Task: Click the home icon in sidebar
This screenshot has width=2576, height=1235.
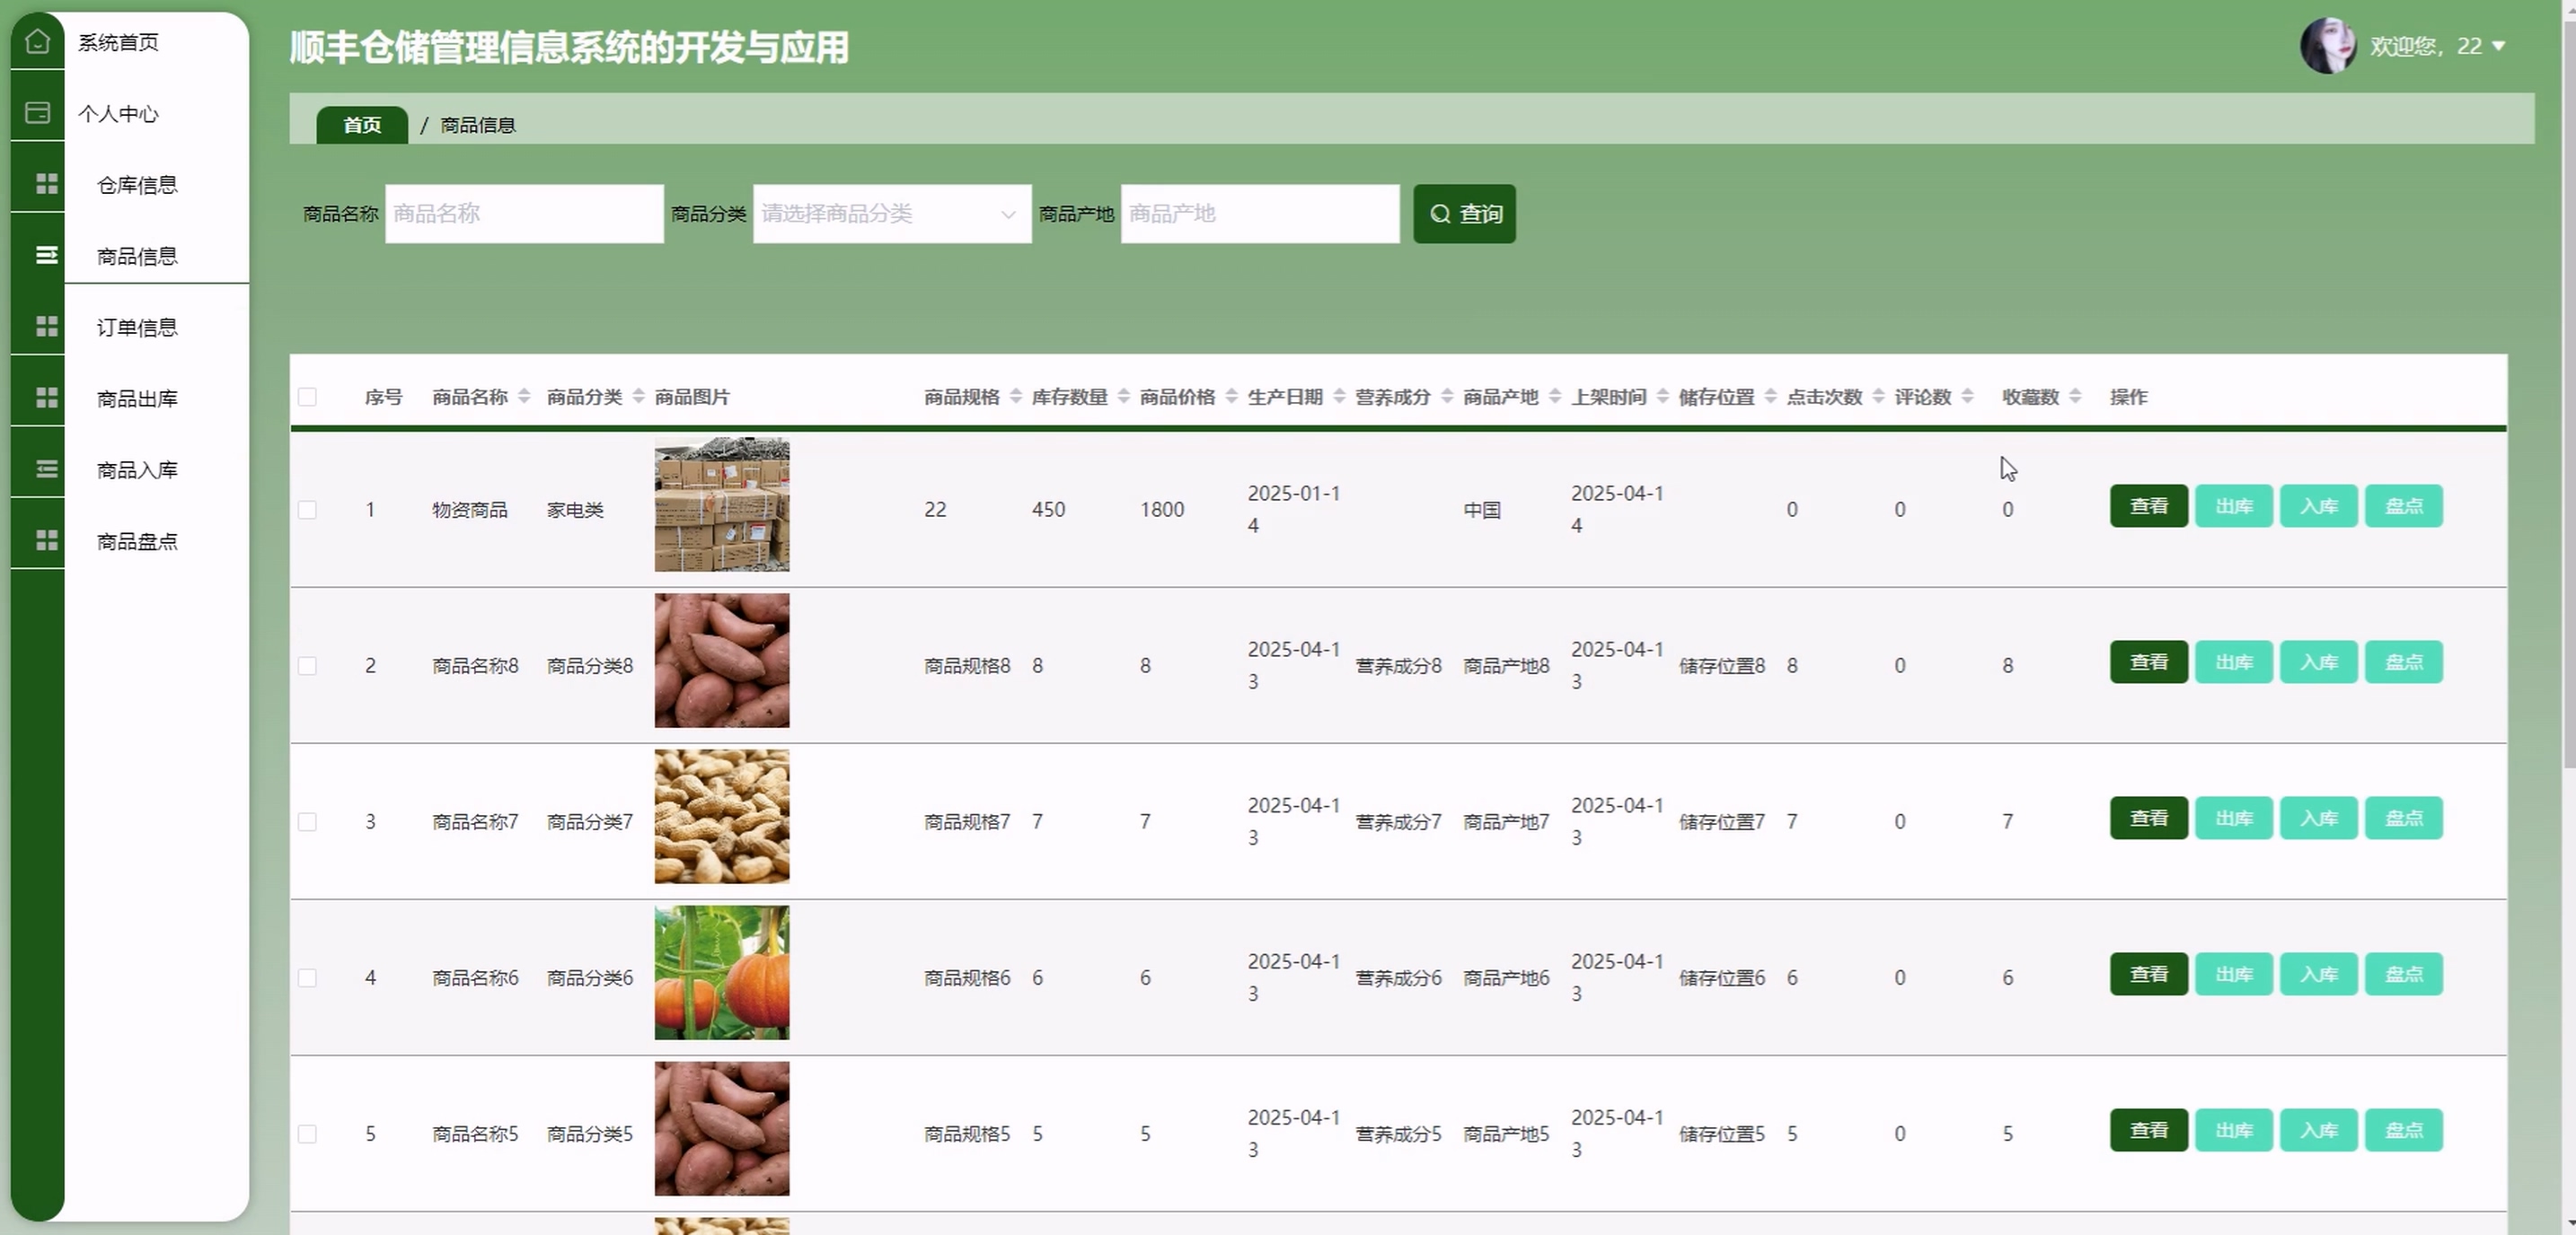Action: point(37,42)
